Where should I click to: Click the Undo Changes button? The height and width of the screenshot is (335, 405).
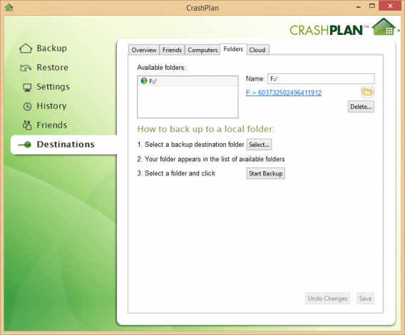pyautogui.click(x=327, y=299)
